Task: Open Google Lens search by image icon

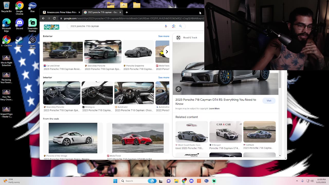Action: click(x=173, y=26)
